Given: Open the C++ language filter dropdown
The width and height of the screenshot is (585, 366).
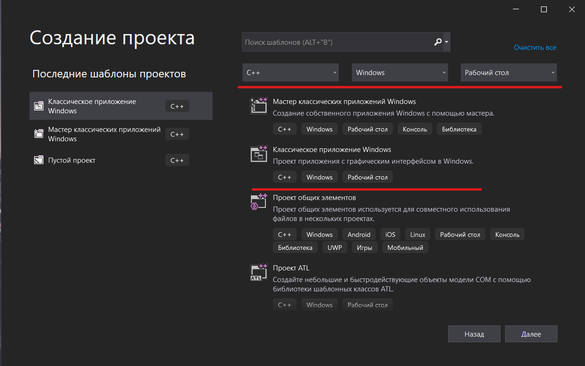Looking at the screenshot, I should click(290, 73).
